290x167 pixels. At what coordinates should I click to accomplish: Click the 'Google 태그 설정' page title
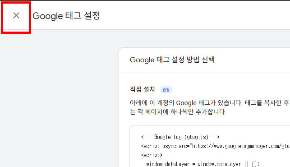(66, 16)
